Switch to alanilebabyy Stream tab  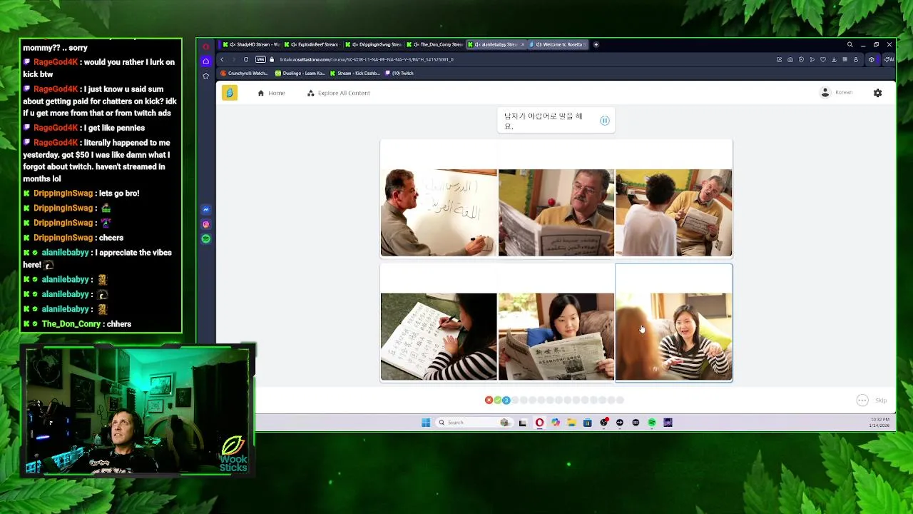[x=496, y=44]
